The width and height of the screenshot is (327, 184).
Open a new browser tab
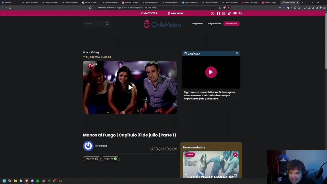302,3
